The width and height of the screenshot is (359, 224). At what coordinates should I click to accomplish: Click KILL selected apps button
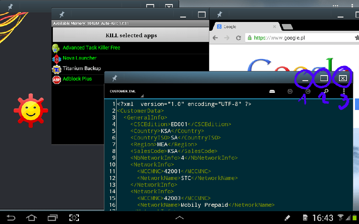pos(131,35)
